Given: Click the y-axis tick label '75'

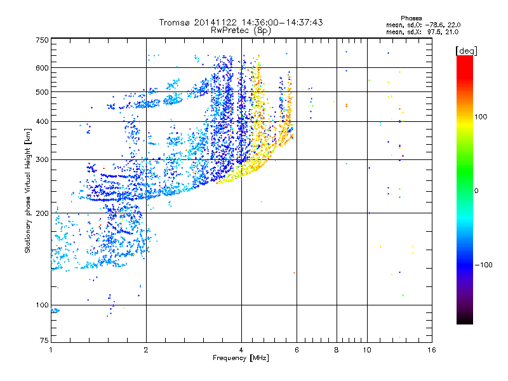Looking at the screenshot, I should coord(44,340).
